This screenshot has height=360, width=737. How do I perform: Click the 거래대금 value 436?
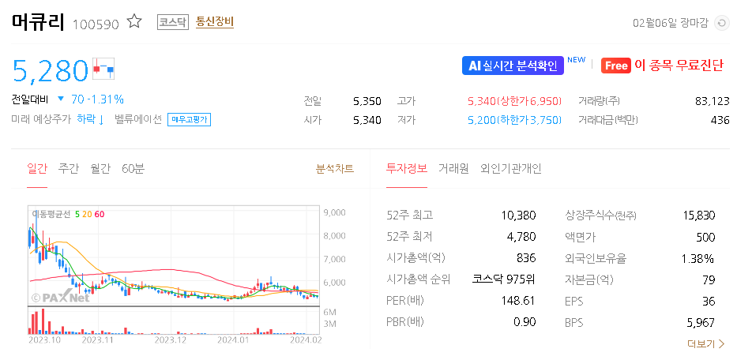pos(720,120)
